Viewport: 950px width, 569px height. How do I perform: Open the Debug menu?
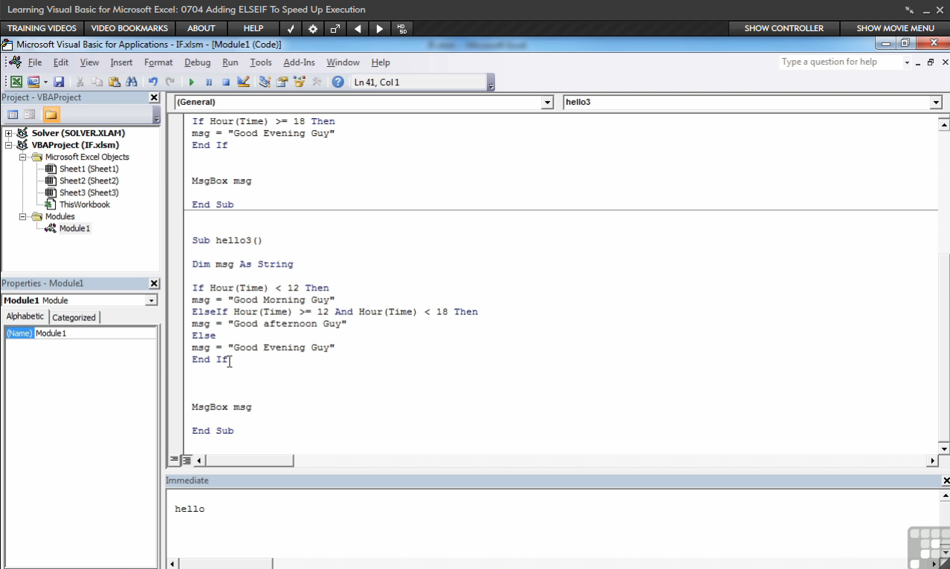click(x=197, y=62)
